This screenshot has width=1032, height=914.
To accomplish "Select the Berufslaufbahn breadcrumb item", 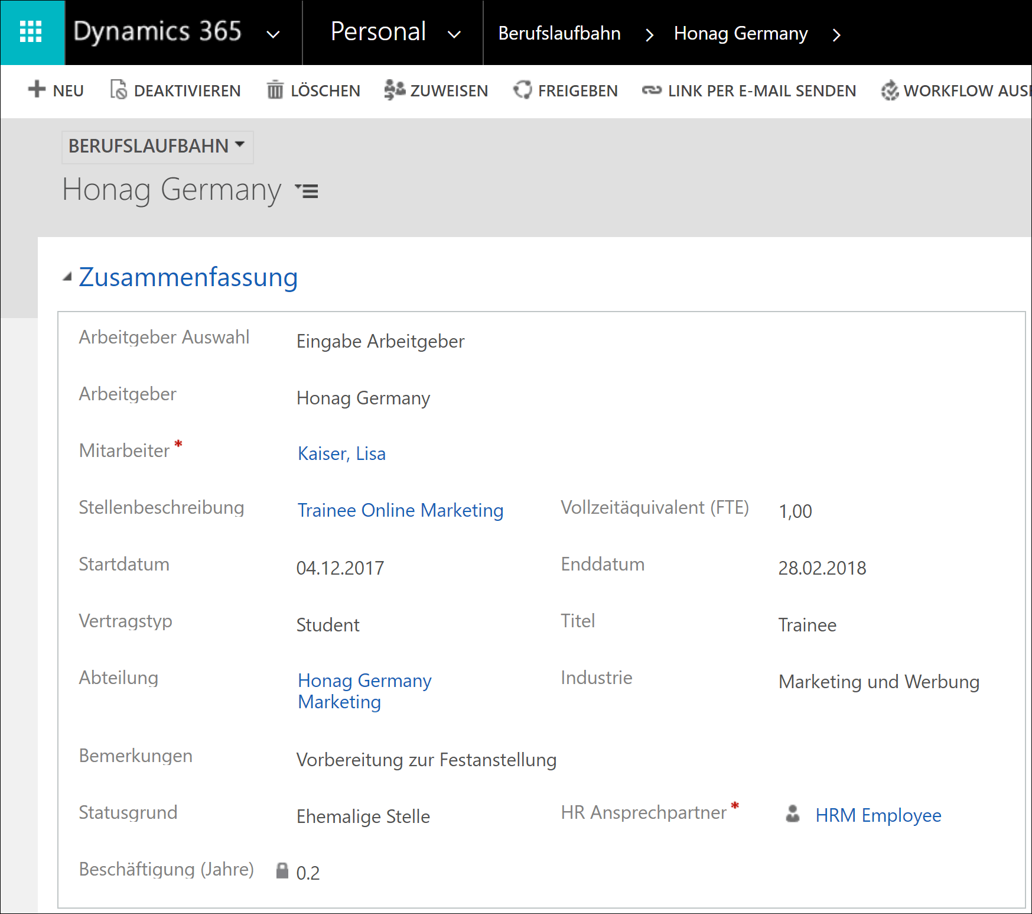I will 559,33.
